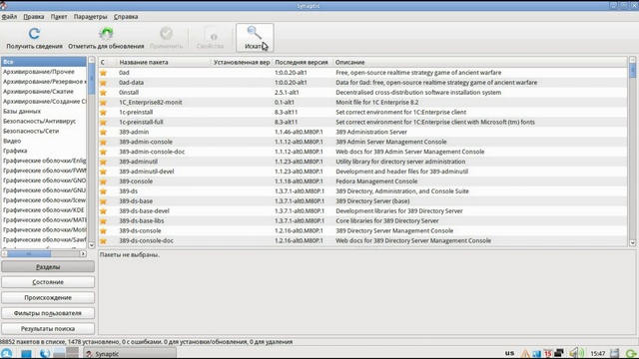Click the Synaptic app icon in title bar

coord(4,5)
